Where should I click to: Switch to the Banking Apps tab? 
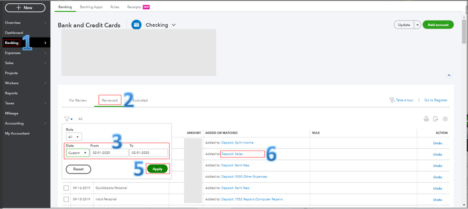click(x=91, y=7)
